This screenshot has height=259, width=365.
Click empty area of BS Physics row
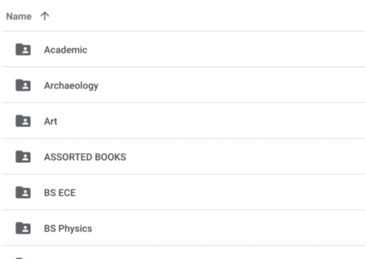pyautogui.click(x=228, y=228)
